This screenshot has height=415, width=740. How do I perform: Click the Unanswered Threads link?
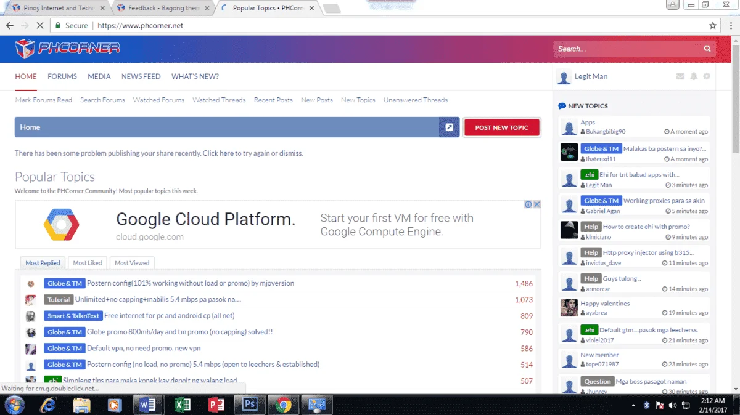[x=416, y=100]
